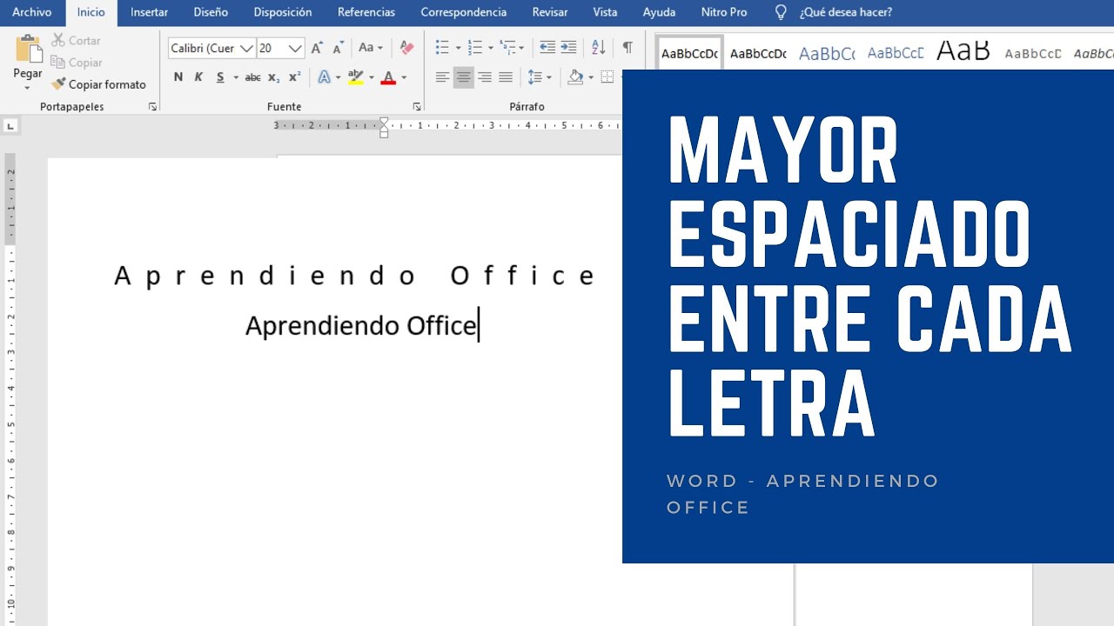The height and width of the screenshot is (626, 1114).
Task: Click the lightbulb tell-me icon
Action: [781, 12]
